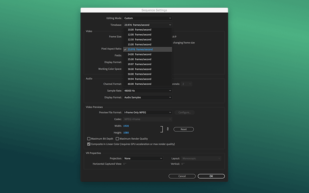This screenshot has height=193, width=309.
Task: Select 24.00 frames/second option
Action: (148, 55)
